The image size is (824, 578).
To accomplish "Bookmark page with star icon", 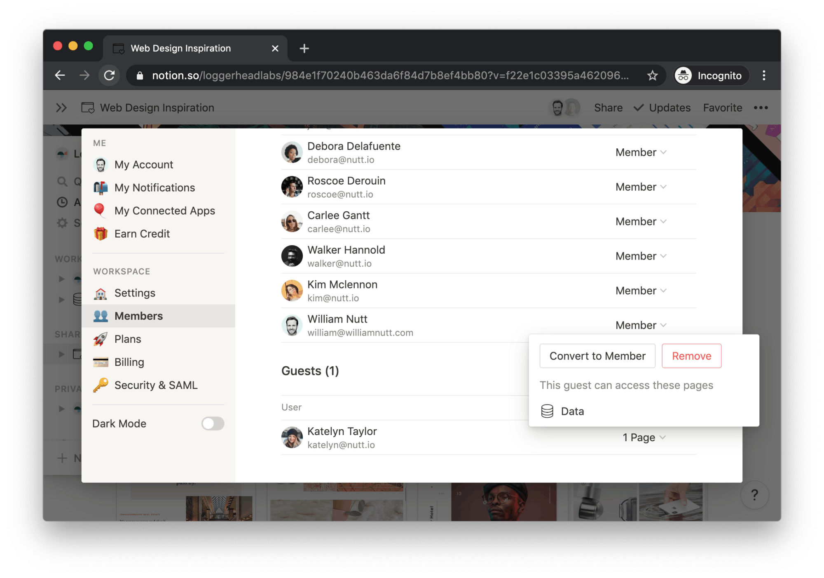I will (652, 75).
